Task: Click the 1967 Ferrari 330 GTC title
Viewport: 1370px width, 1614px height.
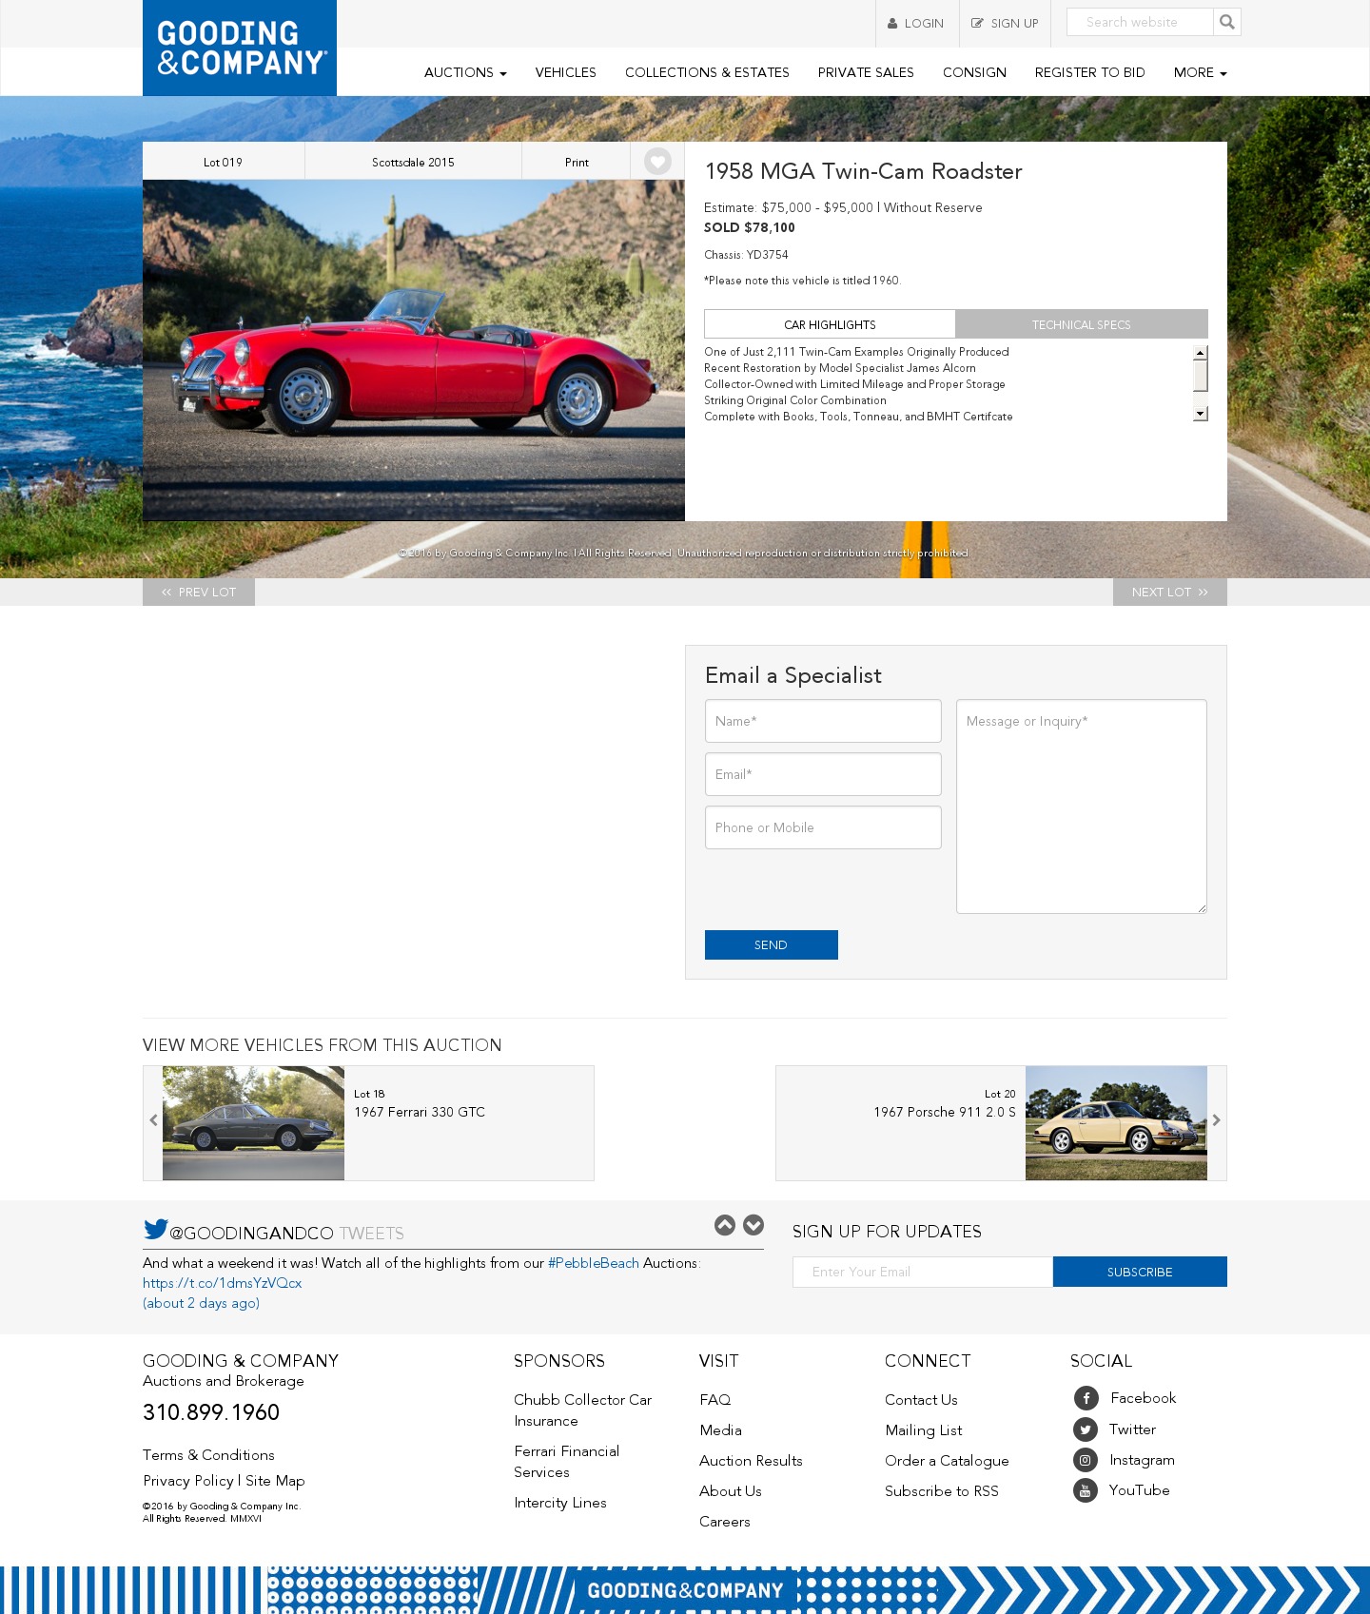Action: click(420, 1112)
